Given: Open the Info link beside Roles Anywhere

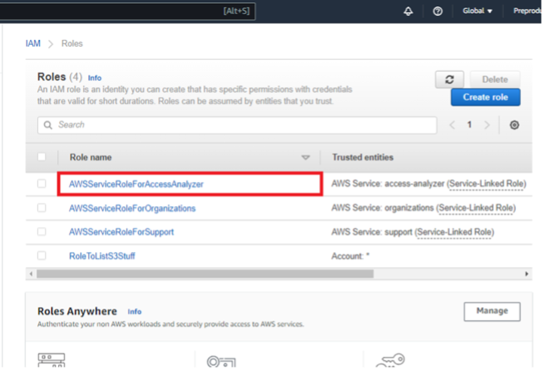Looking at the screenshot, I should [134, 312].
